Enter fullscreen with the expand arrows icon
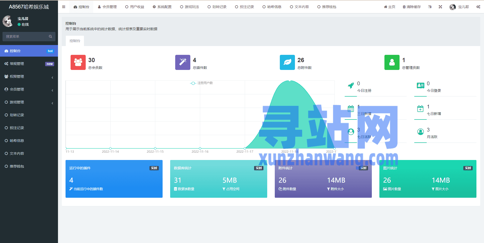The width and height of the screenshot is (484, 243). click(x=440, y=7)
